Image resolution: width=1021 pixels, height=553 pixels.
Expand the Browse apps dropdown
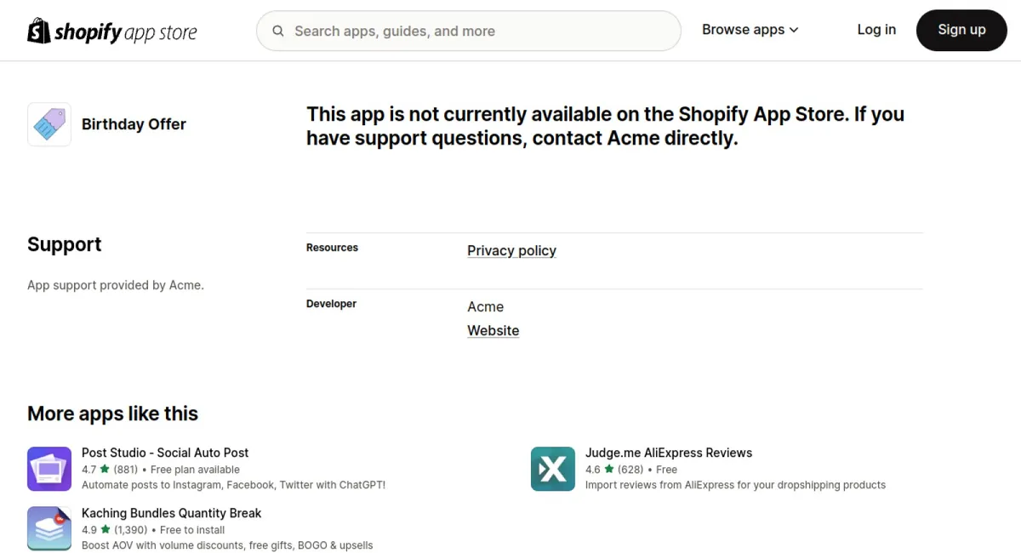point(743,30)
